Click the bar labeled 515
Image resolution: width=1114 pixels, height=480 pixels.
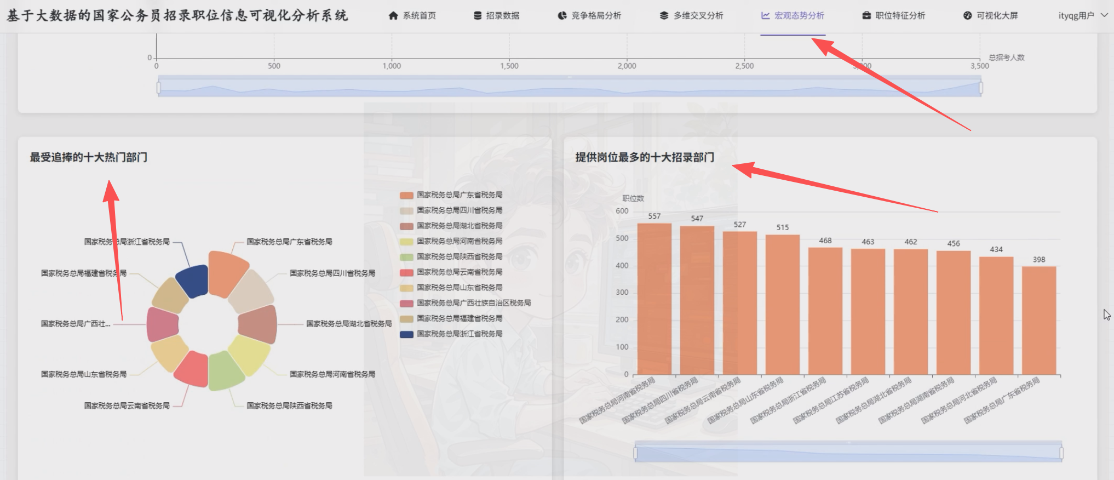click(783, 305)
